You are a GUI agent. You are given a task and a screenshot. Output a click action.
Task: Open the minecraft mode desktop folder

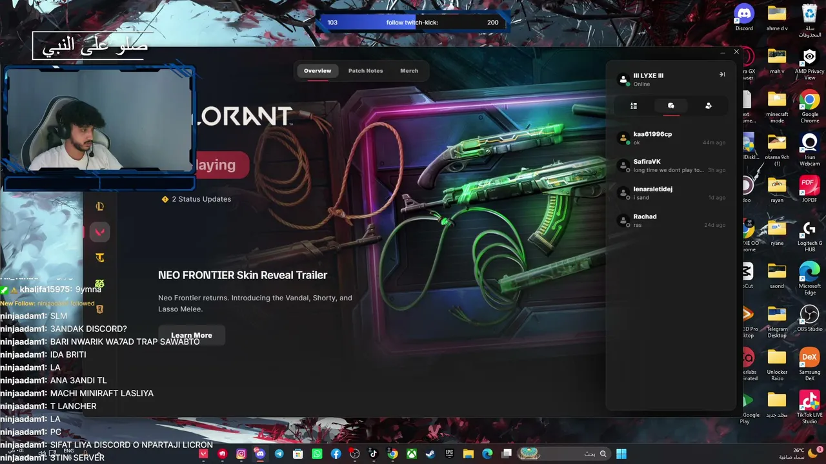point(777,107)
